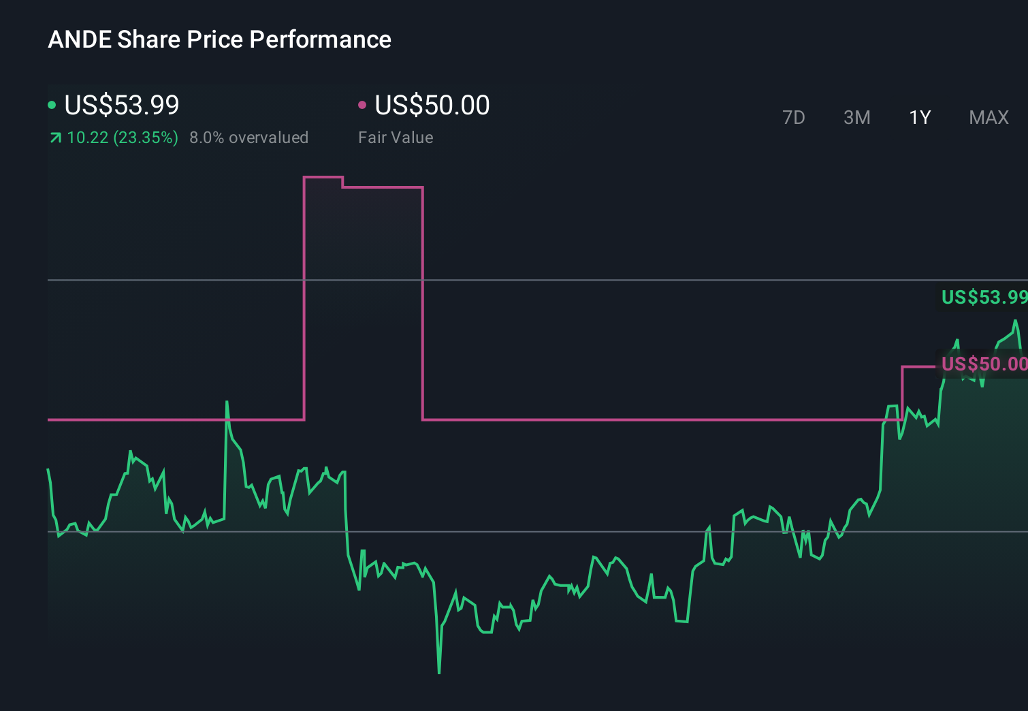Image resolution: width=1028 pixels, height=711 pixels.
Task: Click the chart's fair value spike region
Action: click(x=363, y=272)
